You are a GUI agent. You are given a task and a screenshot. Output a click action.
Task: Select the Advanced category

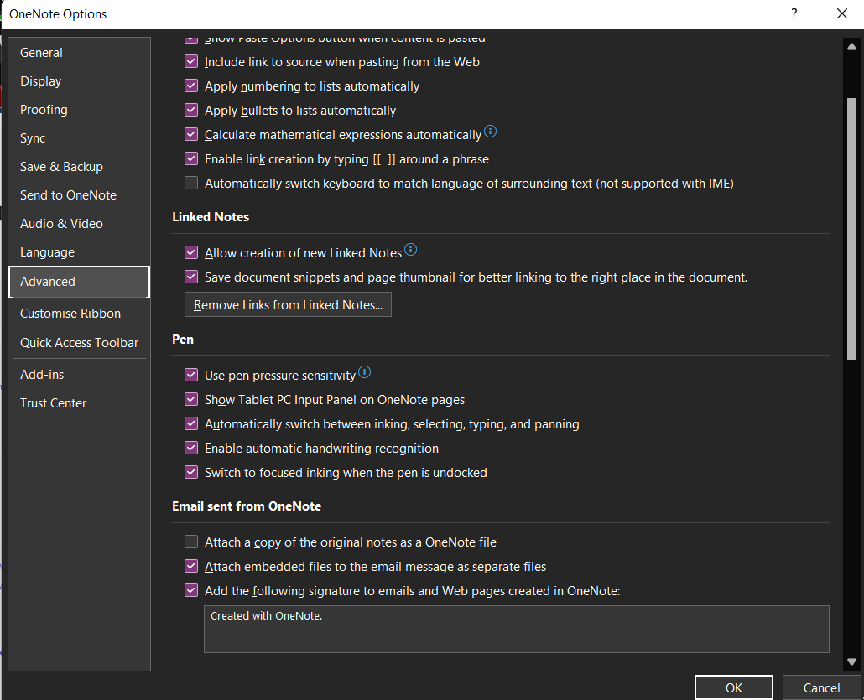[80, 282]
